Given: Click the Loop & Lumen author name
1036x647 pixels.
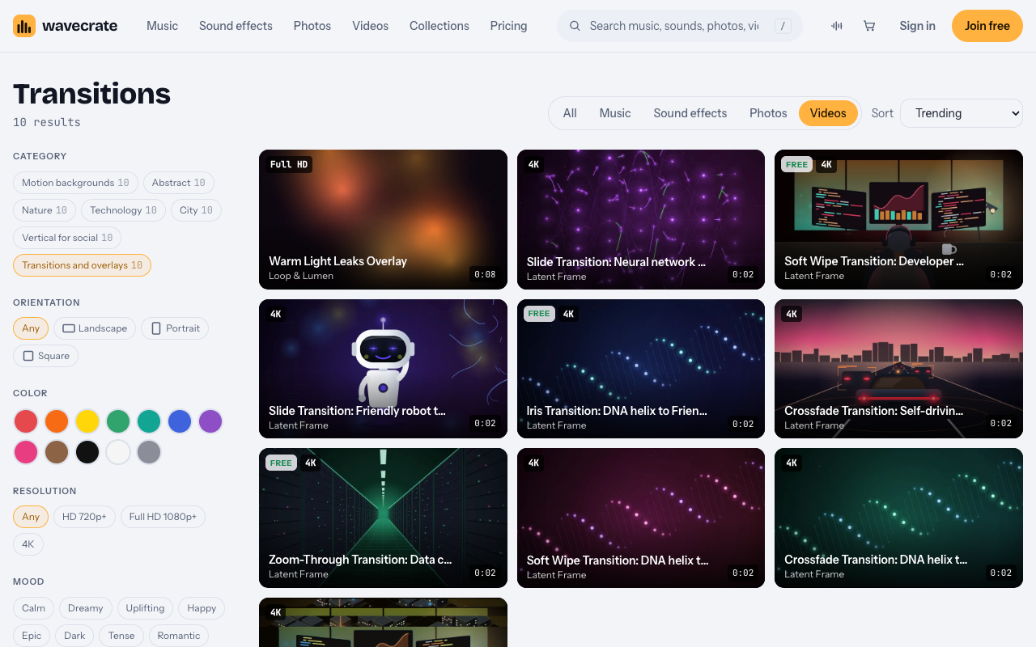Looking at the screenshot, I should 301,276.
